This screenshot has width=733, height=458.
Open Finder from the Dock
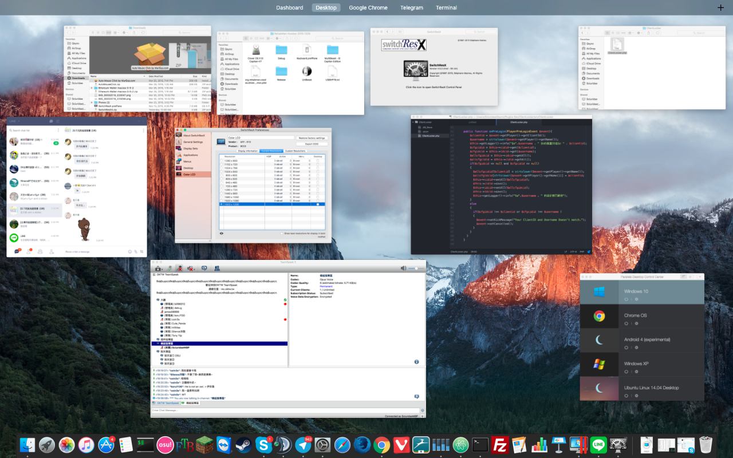(x=27, y=445)
